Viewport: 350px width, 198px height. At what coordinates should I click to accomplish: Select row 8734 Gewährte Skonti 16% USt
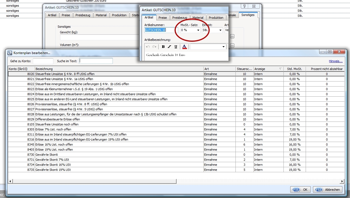coord(176,165)
